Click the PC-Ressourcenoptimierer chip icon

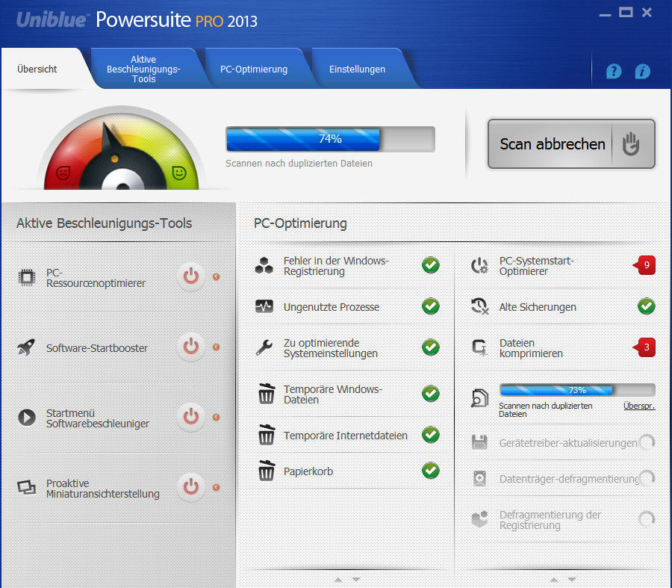[x=27, y=277]
